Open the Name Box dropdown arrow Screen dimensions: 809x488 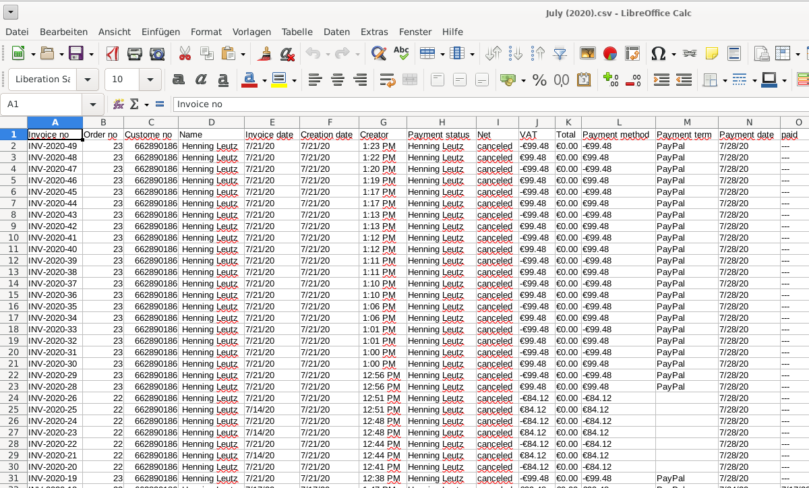pyautogui.click(x=92, y=104)
